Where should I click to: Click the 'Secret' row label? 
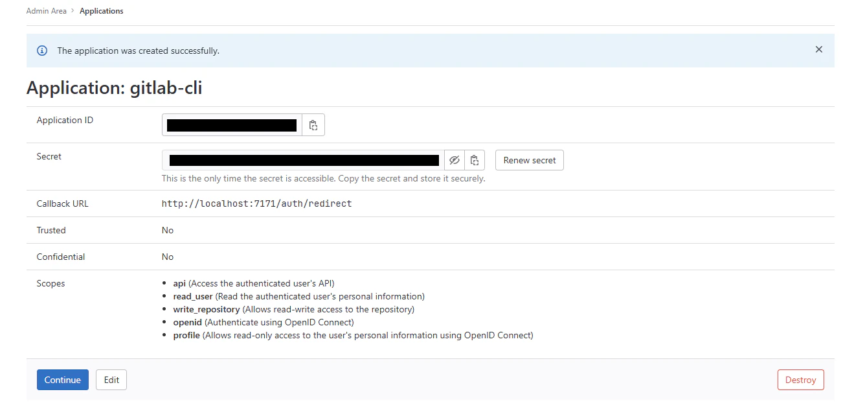pos(49,156)
